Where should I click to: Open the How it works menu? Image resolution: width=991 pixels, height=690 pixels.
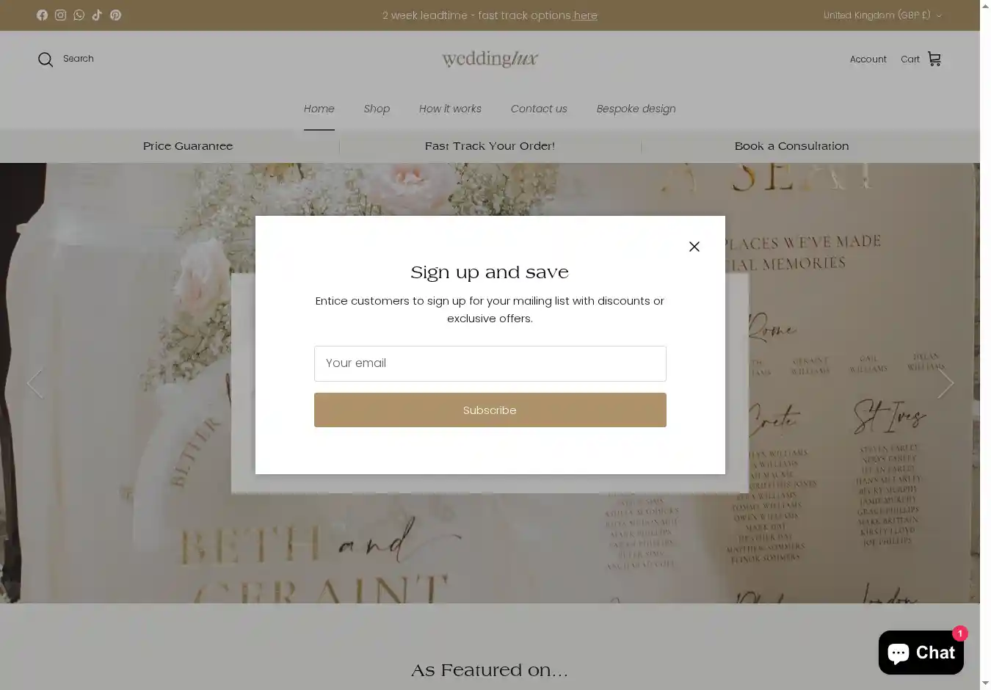coord(450,109)
